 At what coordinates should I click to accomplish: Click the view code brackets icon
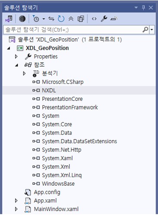94,19
